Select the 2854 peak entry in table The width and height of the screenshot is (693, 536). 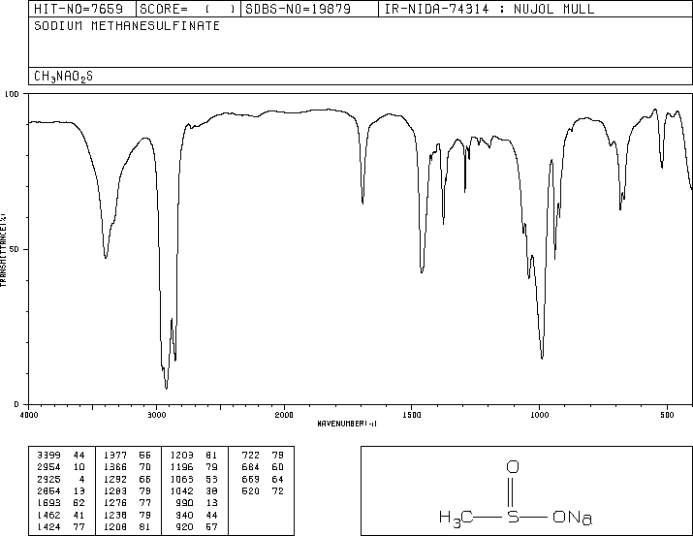(61, 490)
